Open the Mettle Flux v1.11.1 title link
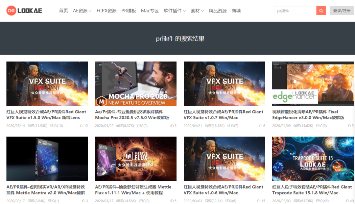Image resolution: width=355 pixels, height=204 pixels. 133,190
